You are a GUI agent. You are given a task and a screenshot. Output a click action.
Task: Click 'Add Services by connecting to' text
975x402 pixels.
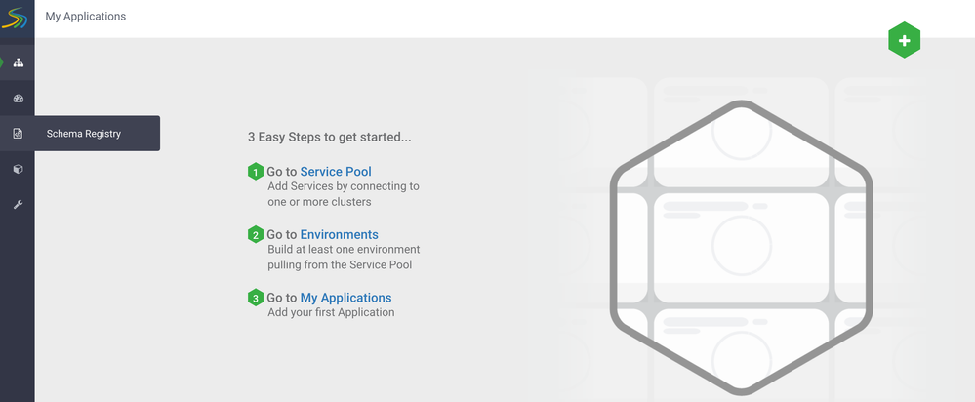(x=344, y=186)
